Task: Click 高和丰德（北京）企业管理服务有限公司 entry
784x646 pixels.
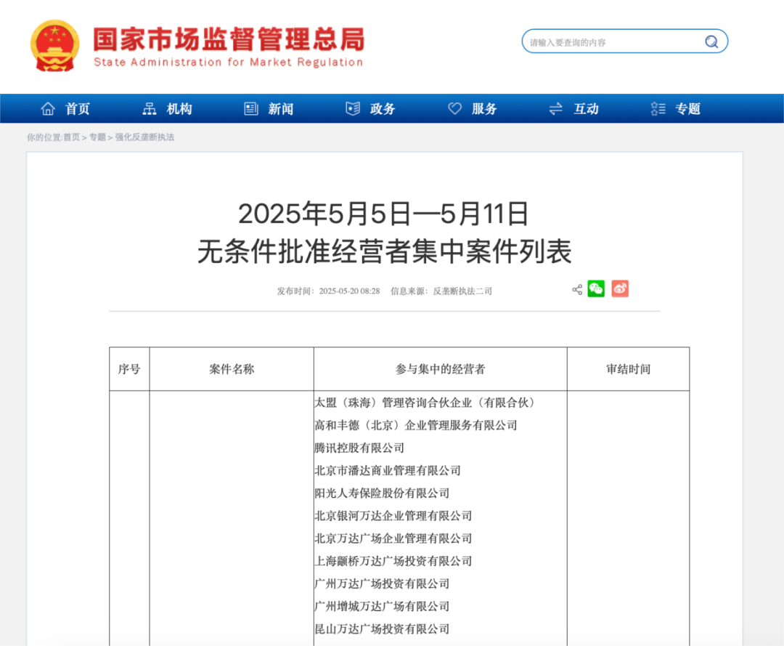Action: click(416, 425)
